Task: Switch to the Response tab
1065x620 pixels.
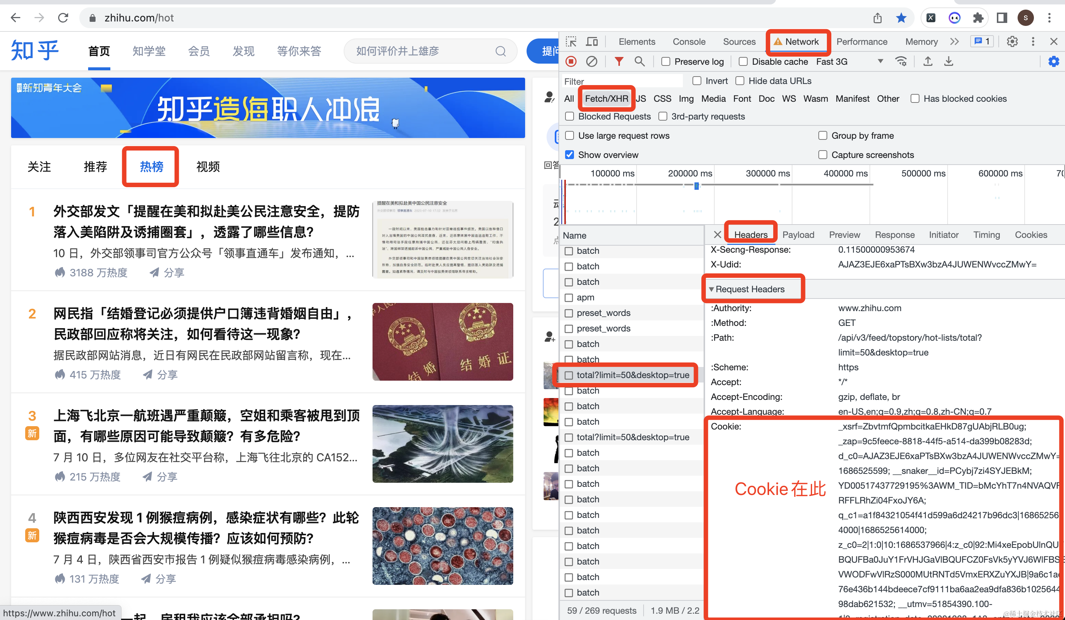Action: (895, 235)
